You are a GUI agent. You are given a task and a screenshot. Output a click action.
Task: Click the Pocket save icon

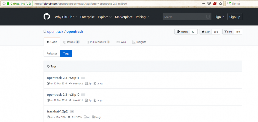point(209,4)
